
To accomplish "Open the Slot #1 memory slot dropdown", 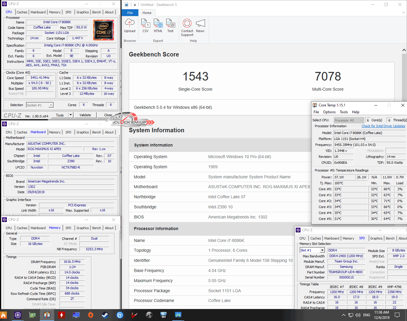I will pyautogui.click(x=322, y=250).
